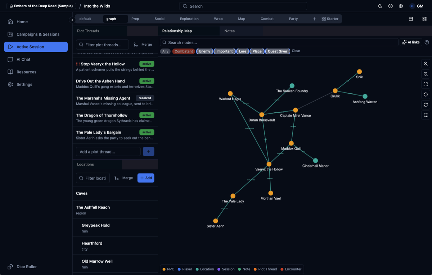Reset the graph layout with the undo arrow icon
Screen dimensions: 432x275
426,95
